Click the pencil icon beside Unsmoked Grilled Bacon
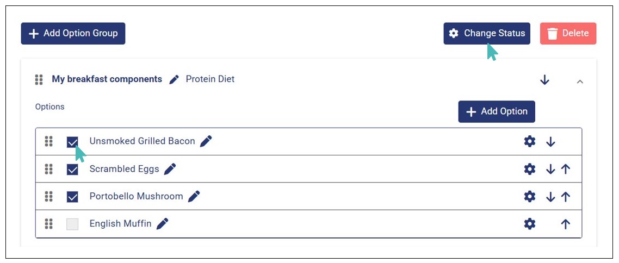 206,141
